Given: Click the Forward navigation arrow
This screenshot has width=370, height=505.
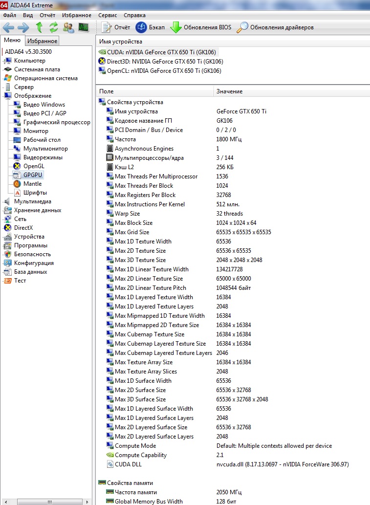Looking at the screenshot, I should 23,27.
